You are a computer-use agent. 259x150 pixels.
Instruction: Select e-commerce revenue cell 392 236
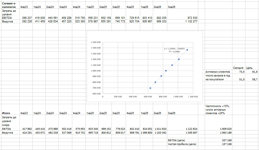pos(26,21)
